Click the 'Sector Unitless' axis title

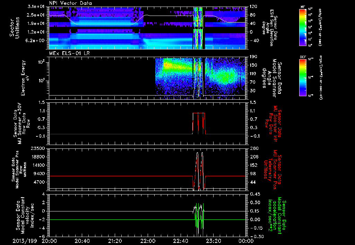coord(14,28)
